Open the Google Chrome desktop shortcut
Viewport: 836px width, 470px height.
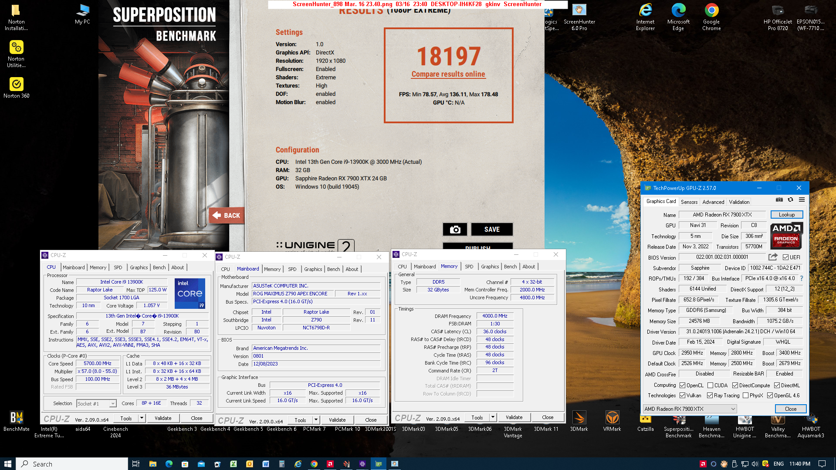tap(711, 17)
